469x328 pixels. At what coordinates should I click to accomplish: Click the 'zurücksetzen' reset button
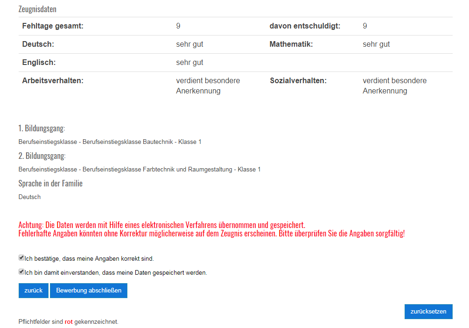[x=428, y=312]
